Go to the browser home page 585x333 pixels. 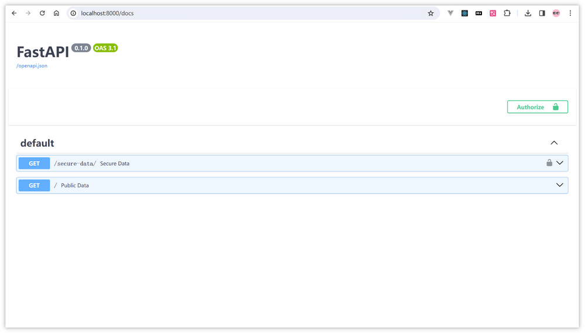(x=56, y=13)
